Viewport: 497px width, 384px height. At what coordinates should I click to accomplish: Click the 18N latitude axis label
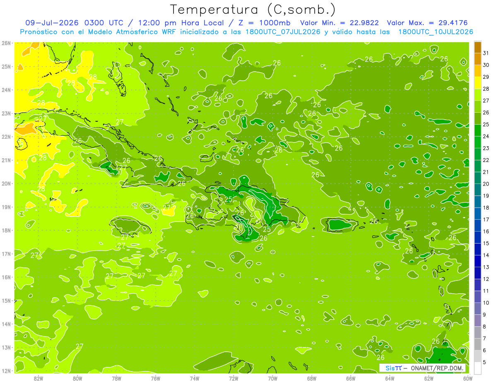pyautogui.click(x=6, y=230)
